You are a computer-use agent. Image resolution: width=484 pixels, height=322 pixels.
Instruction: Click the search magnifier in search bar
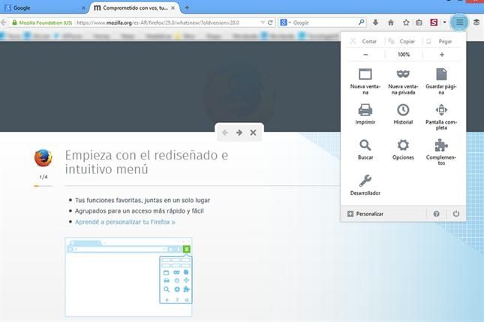(x=361, y=22)
